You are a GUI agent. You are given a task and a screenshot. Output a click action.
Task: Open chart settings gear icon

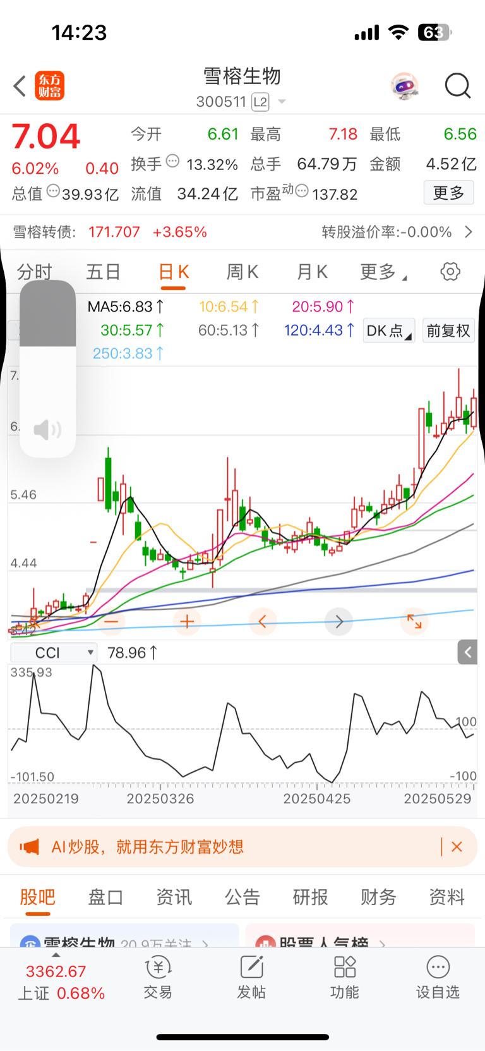click(450, 272)
